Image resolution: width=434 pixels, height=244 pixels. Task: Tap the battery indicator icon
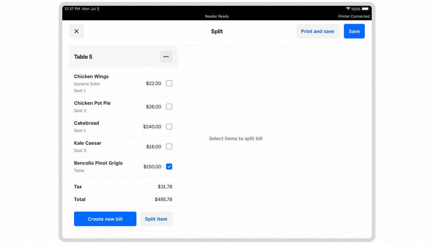click(x=365, y=9)
